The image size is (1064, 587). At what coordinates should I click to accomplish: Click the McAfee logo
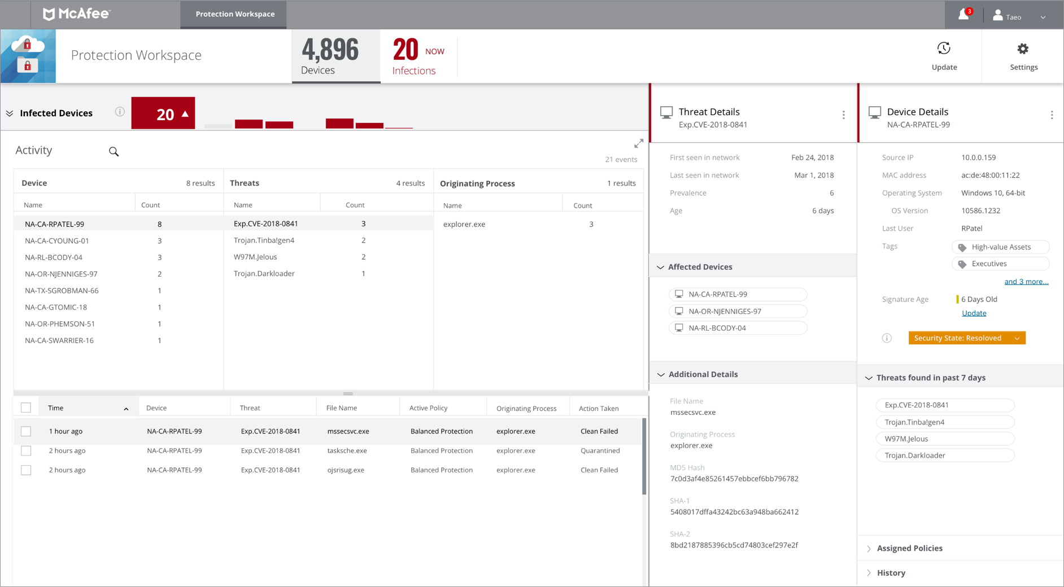pos(75,14)
